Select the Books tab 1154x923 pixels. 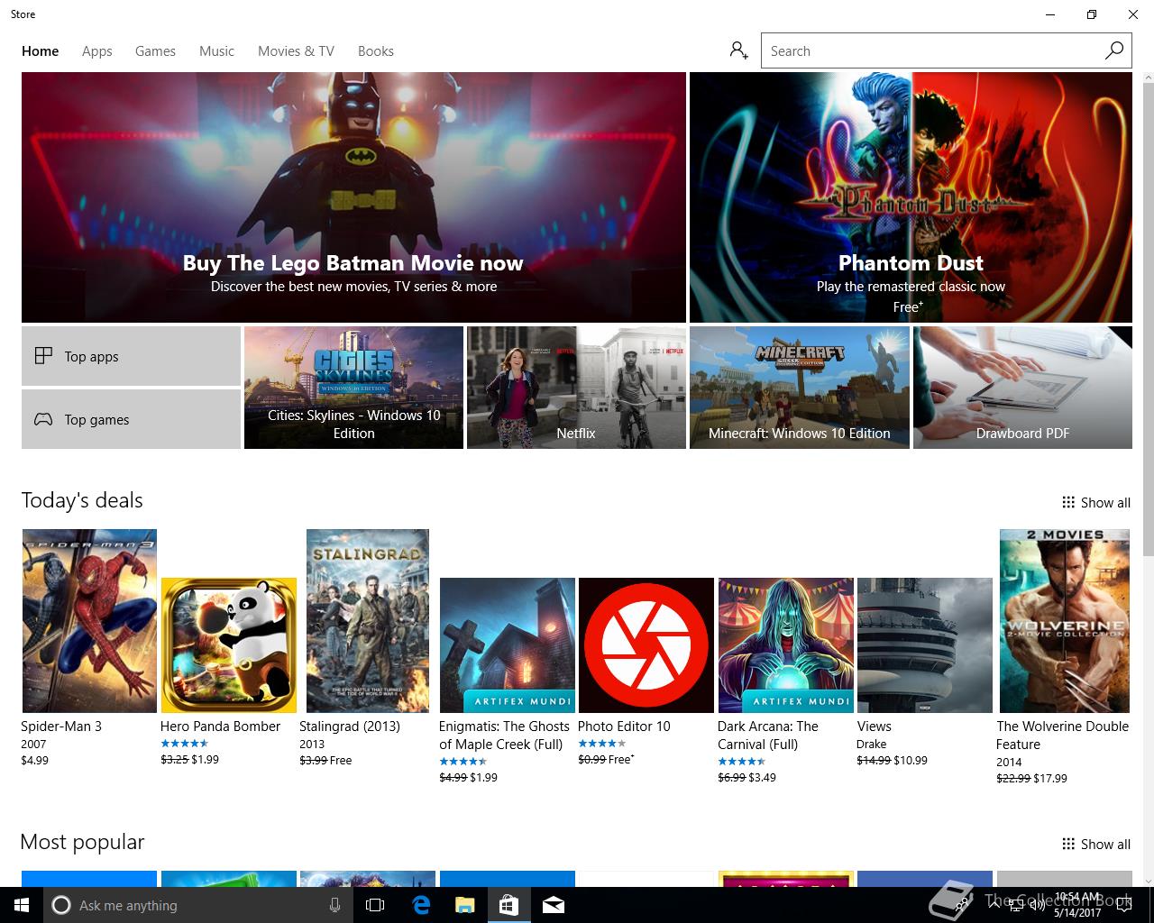click(376, 51)
